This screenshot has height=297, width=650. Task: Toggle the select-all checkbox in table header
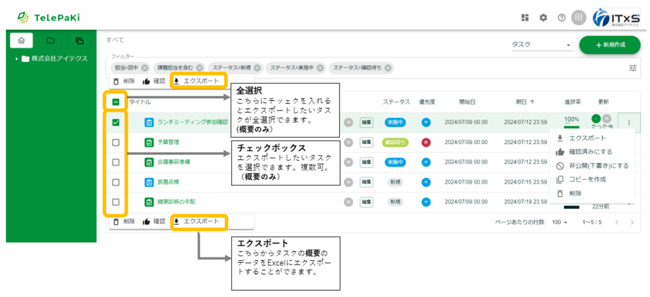click(116, 102)
